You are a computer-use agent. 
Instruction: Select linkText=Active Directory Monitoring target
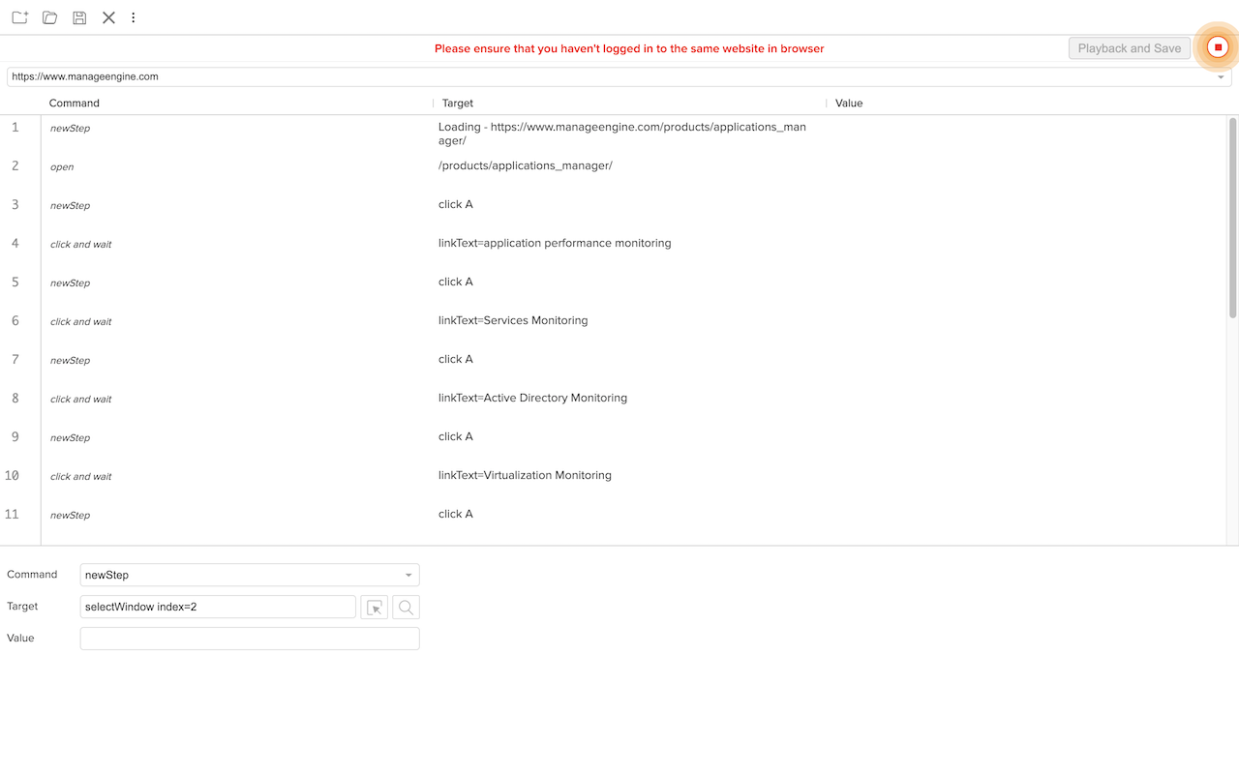coord(532,398)
